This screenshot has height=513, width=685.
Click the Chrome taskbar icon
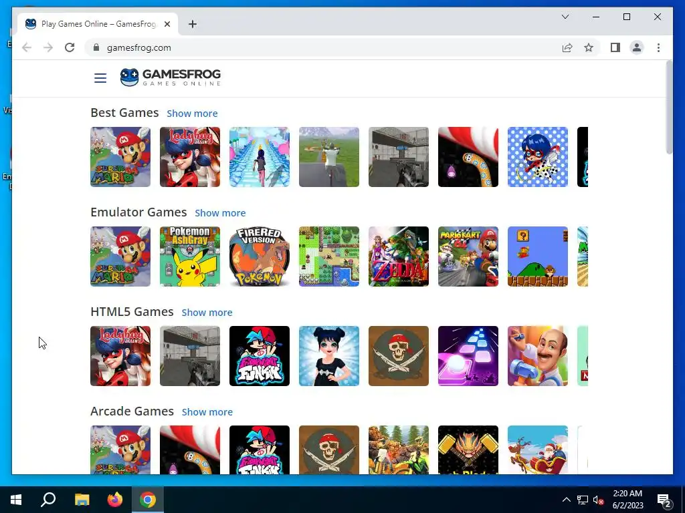[x=148, y=500]
